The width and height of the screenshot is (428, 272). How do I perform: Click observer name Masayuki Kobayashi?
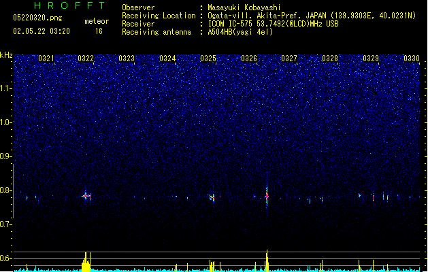click(244, 7)
